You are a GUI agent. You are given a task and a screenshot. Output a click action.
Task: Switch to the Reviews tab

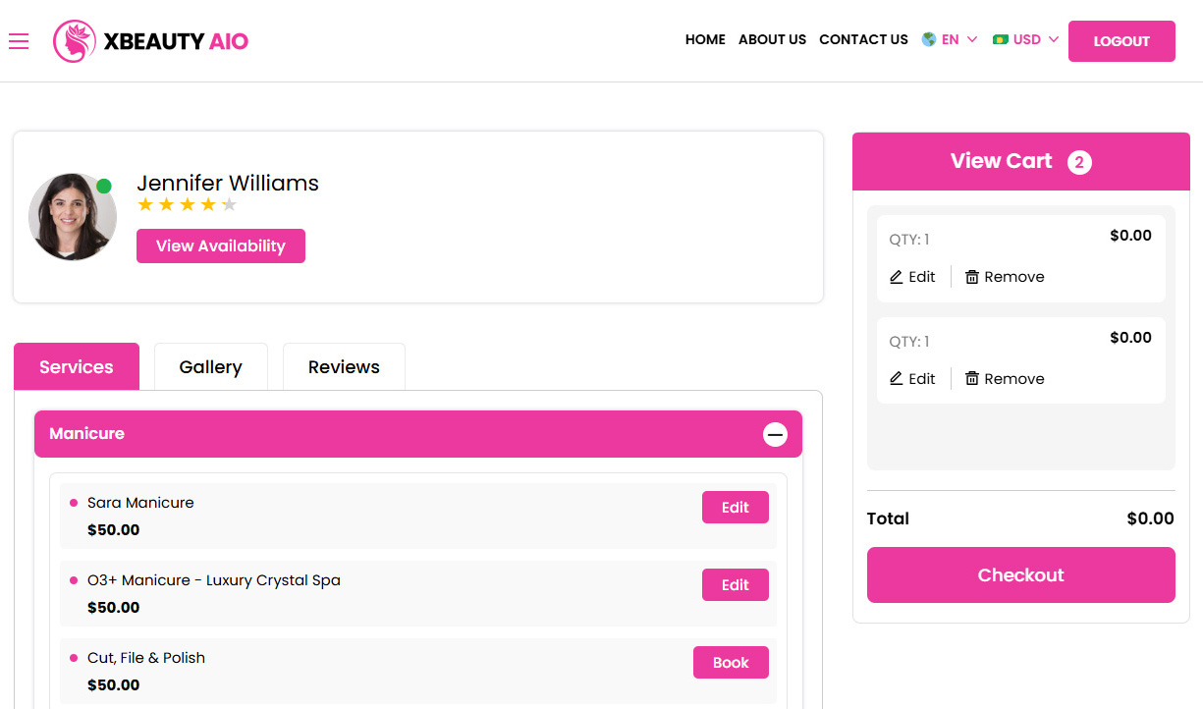pos(344,367)
